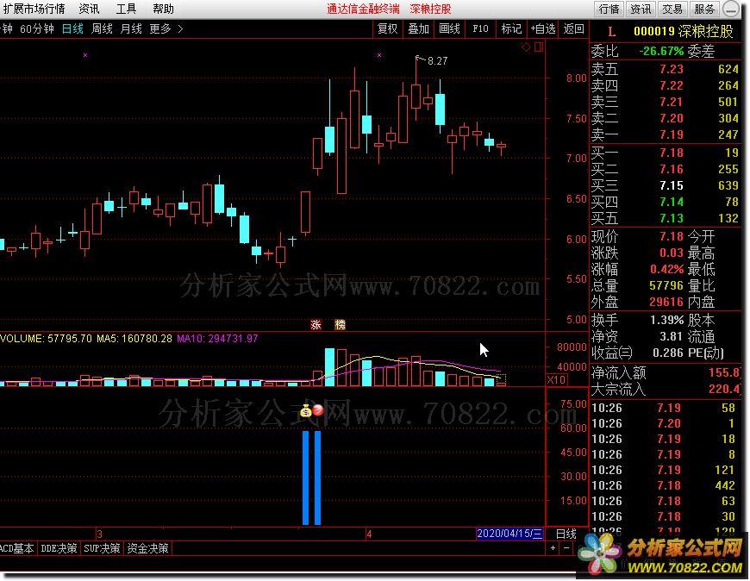Click the money bag signal icon
Image resolution: width=750 pixels, height=581 pixels.
(x=306, y=410)
